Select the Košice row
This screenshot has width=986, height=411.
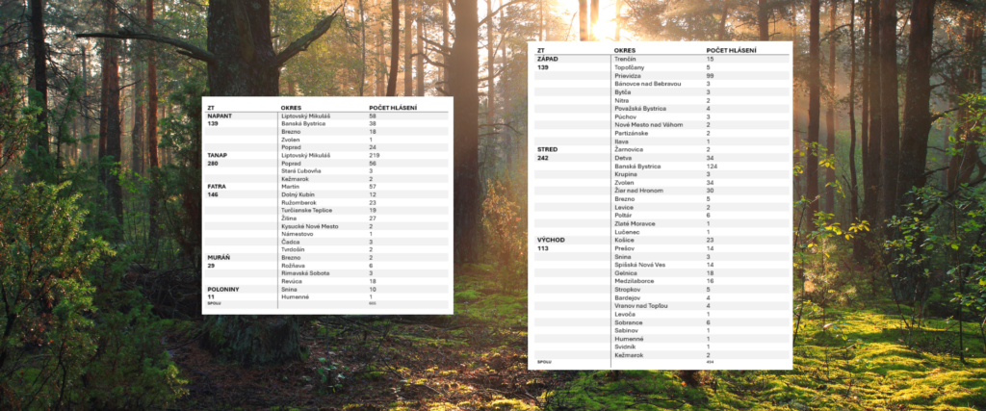coord(661,240)
